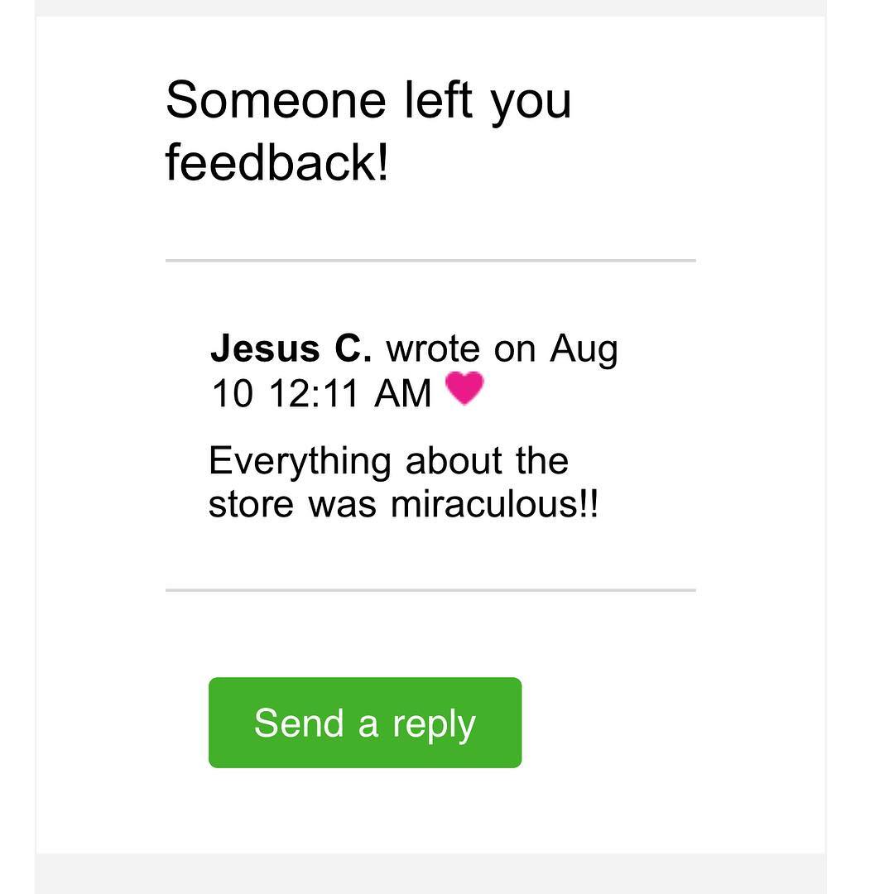Click the 12:11 AM time text
Image resolution: width=894 pixels, height=894 pixels.
click(349, 393)
